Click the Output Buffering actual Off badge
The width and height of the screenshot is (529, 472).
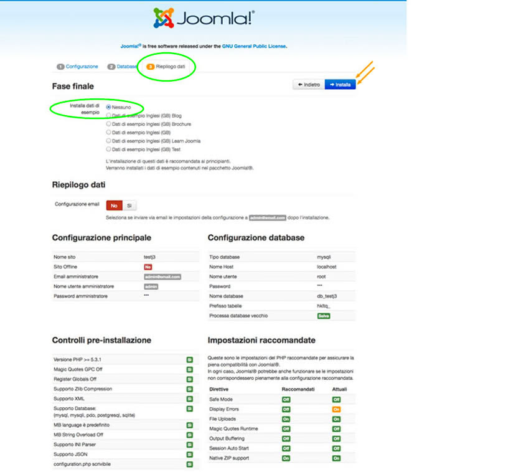pyautogui.click(x=336, y=438)
